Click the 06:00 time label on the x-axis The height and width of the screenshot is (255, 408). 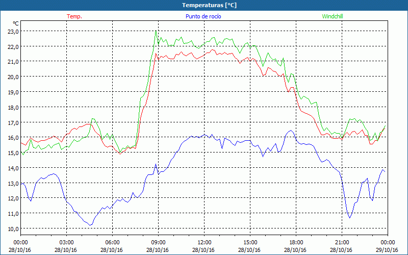coord(112,242)
